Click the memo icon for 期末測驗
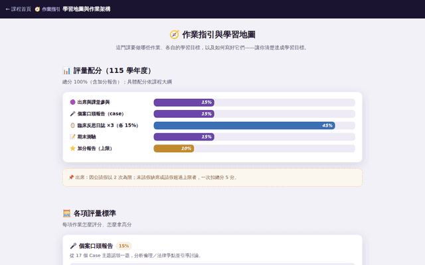Screen dimensions: 425x265 click(x=72, y=137)
